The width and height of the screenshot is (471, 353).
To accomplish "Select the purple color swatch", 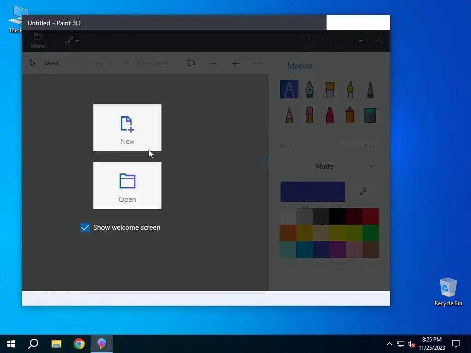I will [338, 250].
